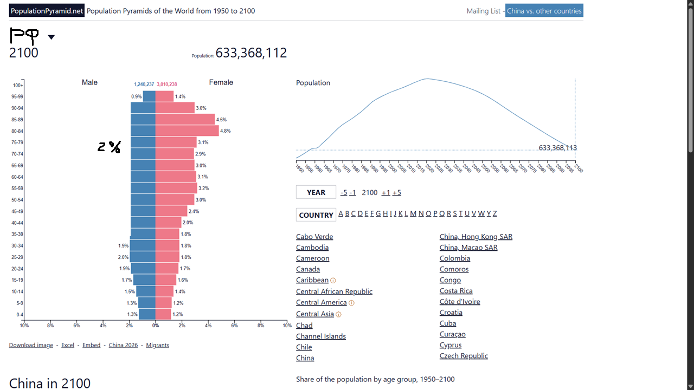Select the YEAR tab button
The height and width of the screenshot is (390, 694).
pos(316,192)
